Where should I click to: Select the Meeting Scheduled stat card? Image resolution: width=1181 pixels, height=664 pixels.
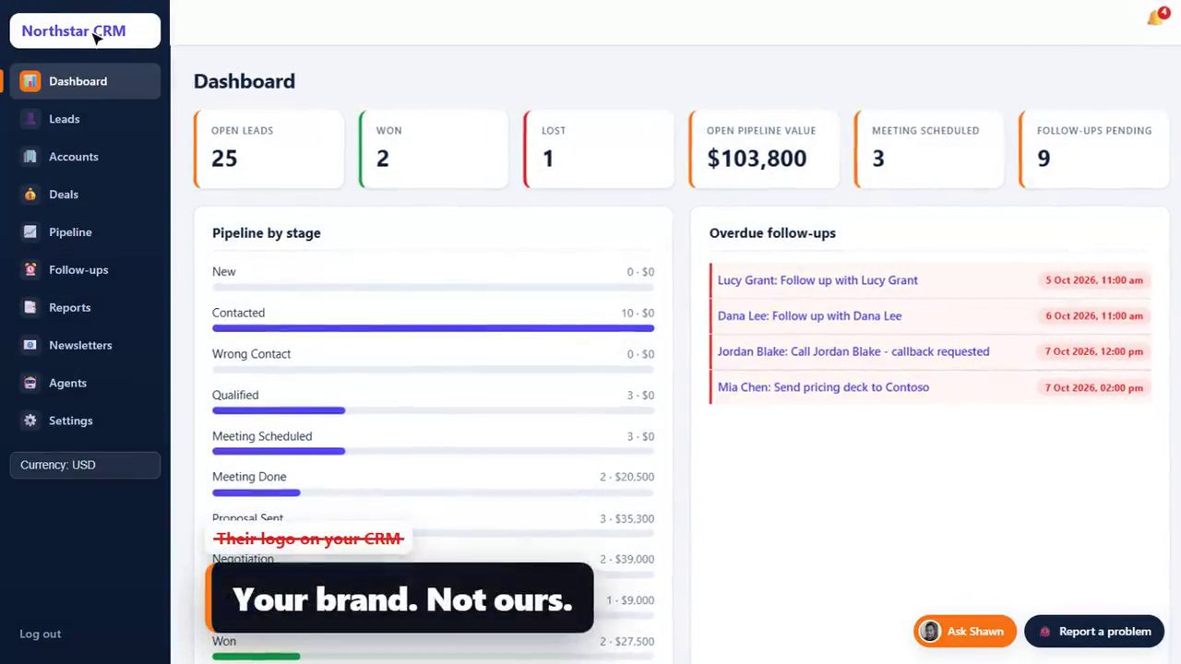tap(929, 149)
